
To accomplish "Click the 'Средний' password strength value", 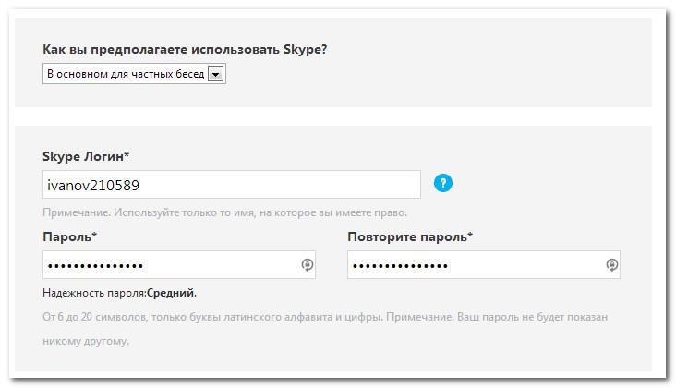I will tap(171, 293).
